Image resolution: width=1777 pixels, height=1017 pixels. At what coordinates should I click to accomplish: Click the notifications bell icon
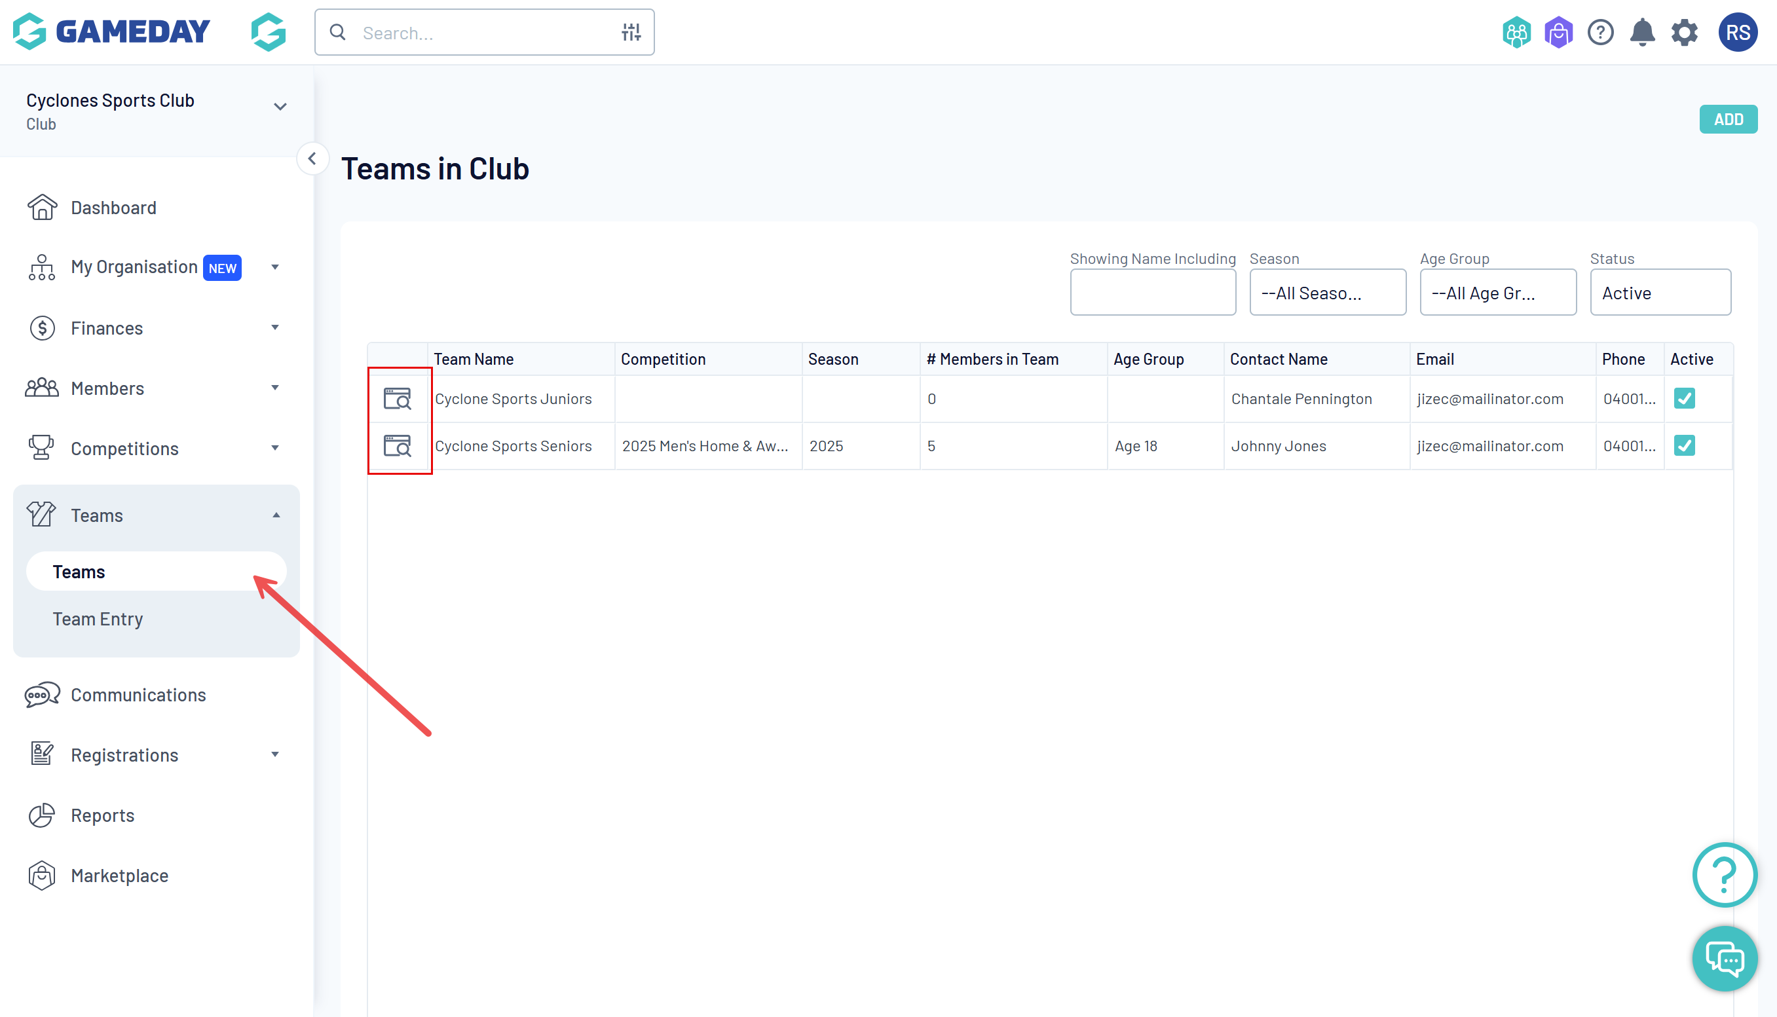(x=1642, y=33)
